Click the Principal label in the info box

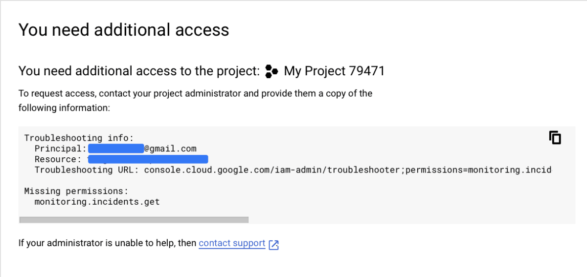click(61, 149)
